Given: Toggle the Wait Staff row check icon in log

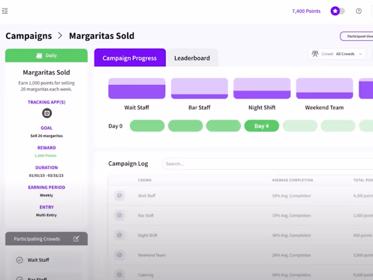Looking at the screenshot, I should point(119,196).
